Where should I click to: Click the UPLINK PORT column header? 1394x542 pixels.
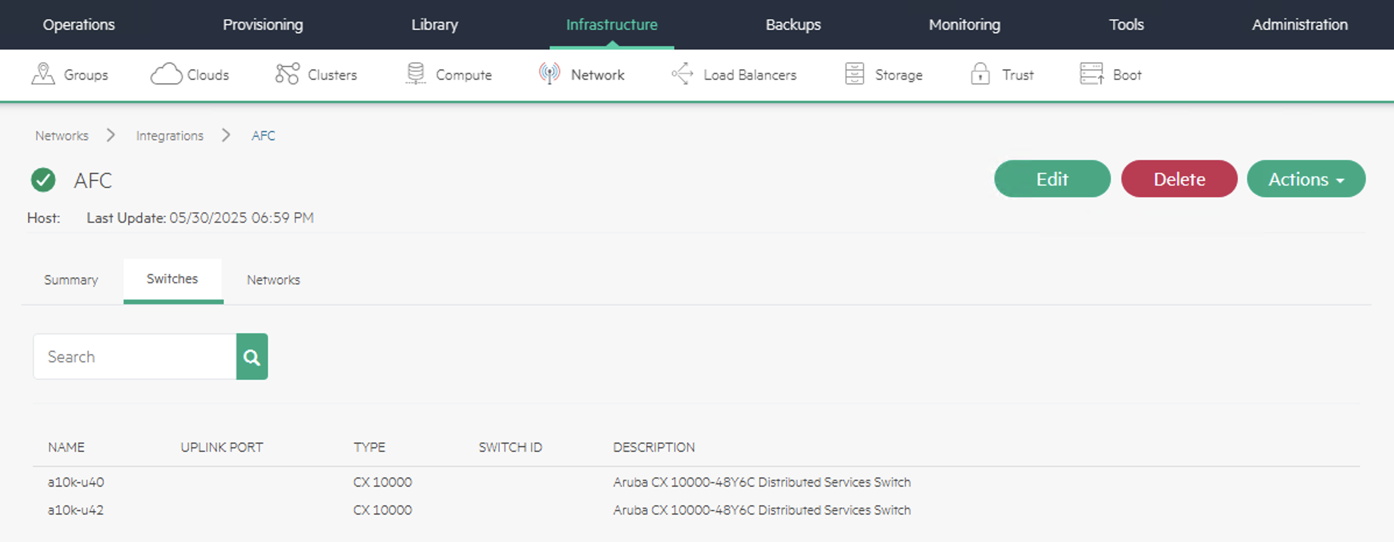coord(222,447)
